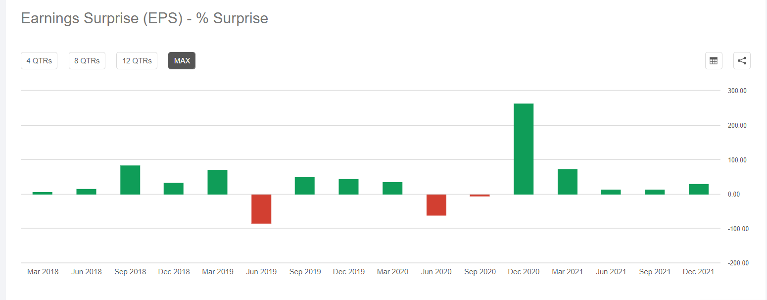Click the chart title text
Screen dimensions: 767x300
pyautogui.click(x=144, y=18)
